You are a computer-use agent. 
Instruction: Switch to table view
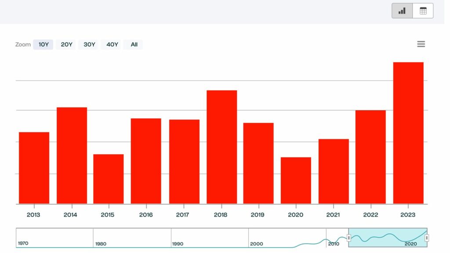click(x=423, y=11)
